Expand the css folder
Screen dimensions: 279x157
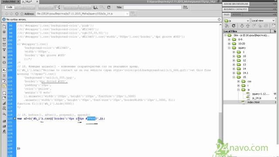tap(238, 82)
